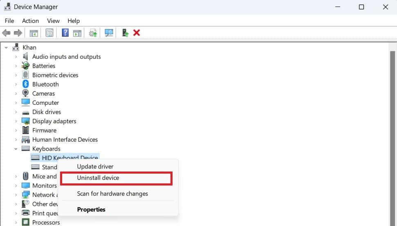The width and height of the screenshot is (397, 226).
Task: Click the Network adapters icon
Action: [26, 195]
